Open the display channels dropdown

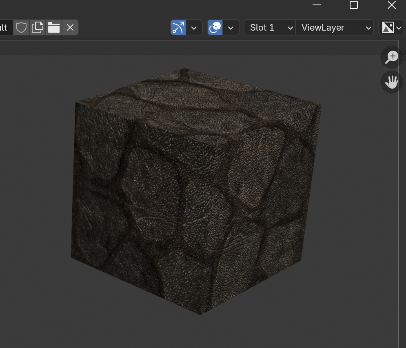[391, 27]
